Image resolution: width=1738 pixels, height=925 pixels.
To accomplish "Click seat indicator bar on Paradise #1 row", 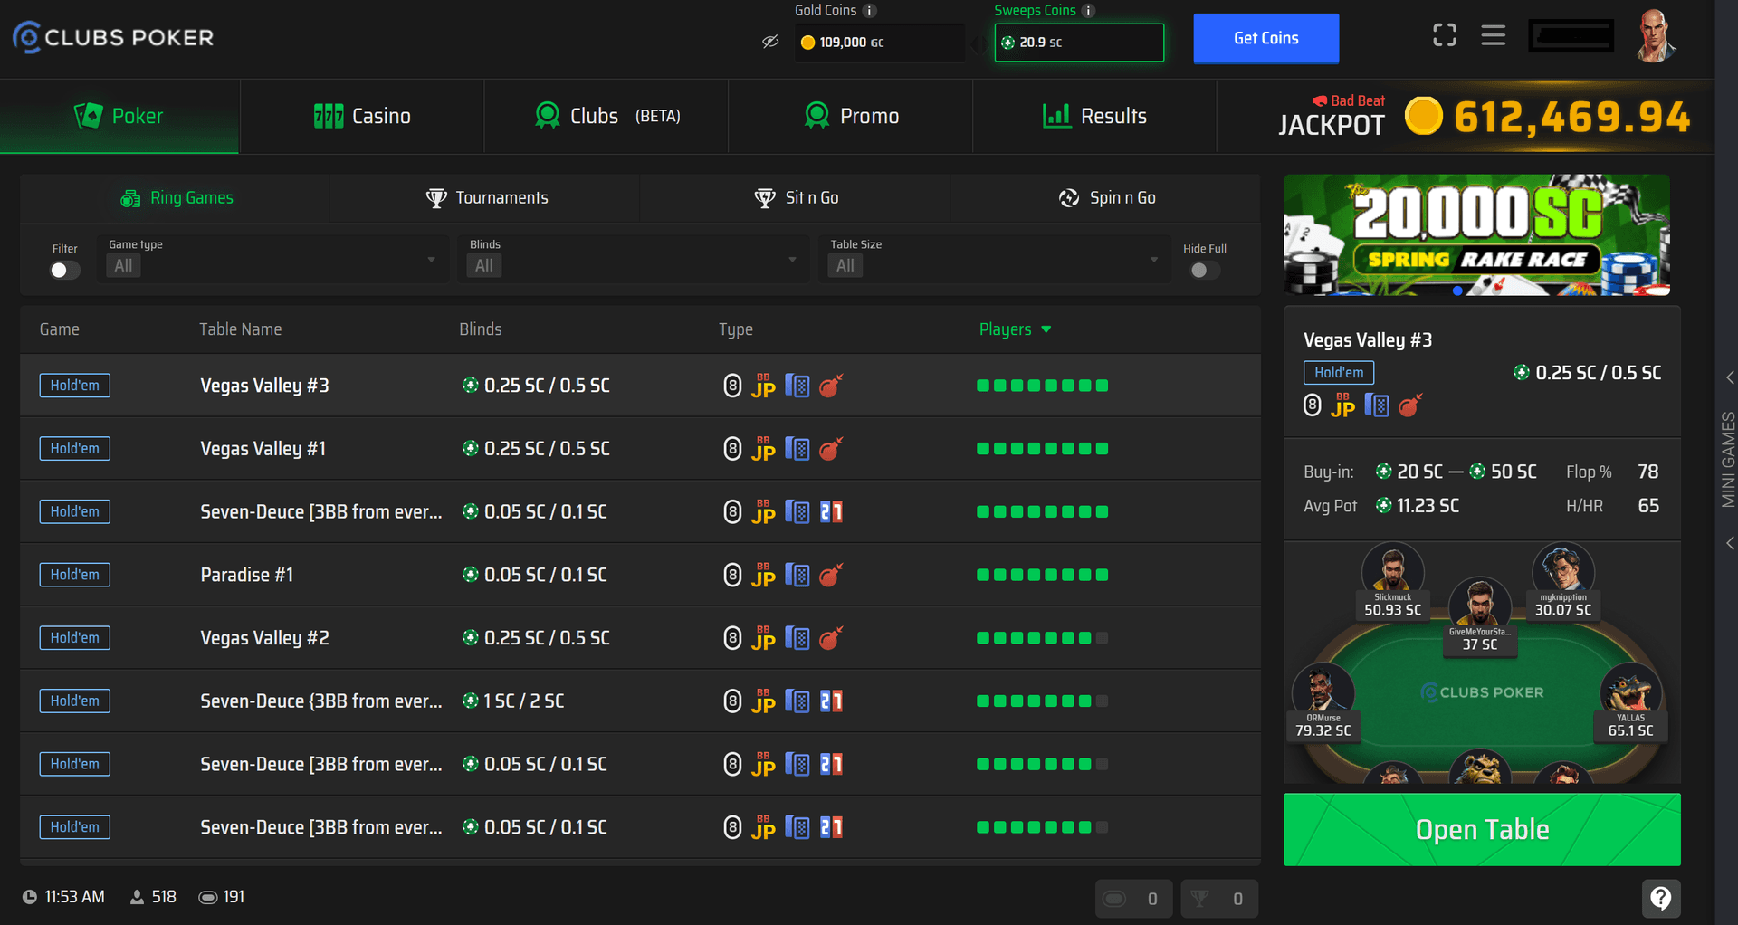I will click(x=1043, y=575).
